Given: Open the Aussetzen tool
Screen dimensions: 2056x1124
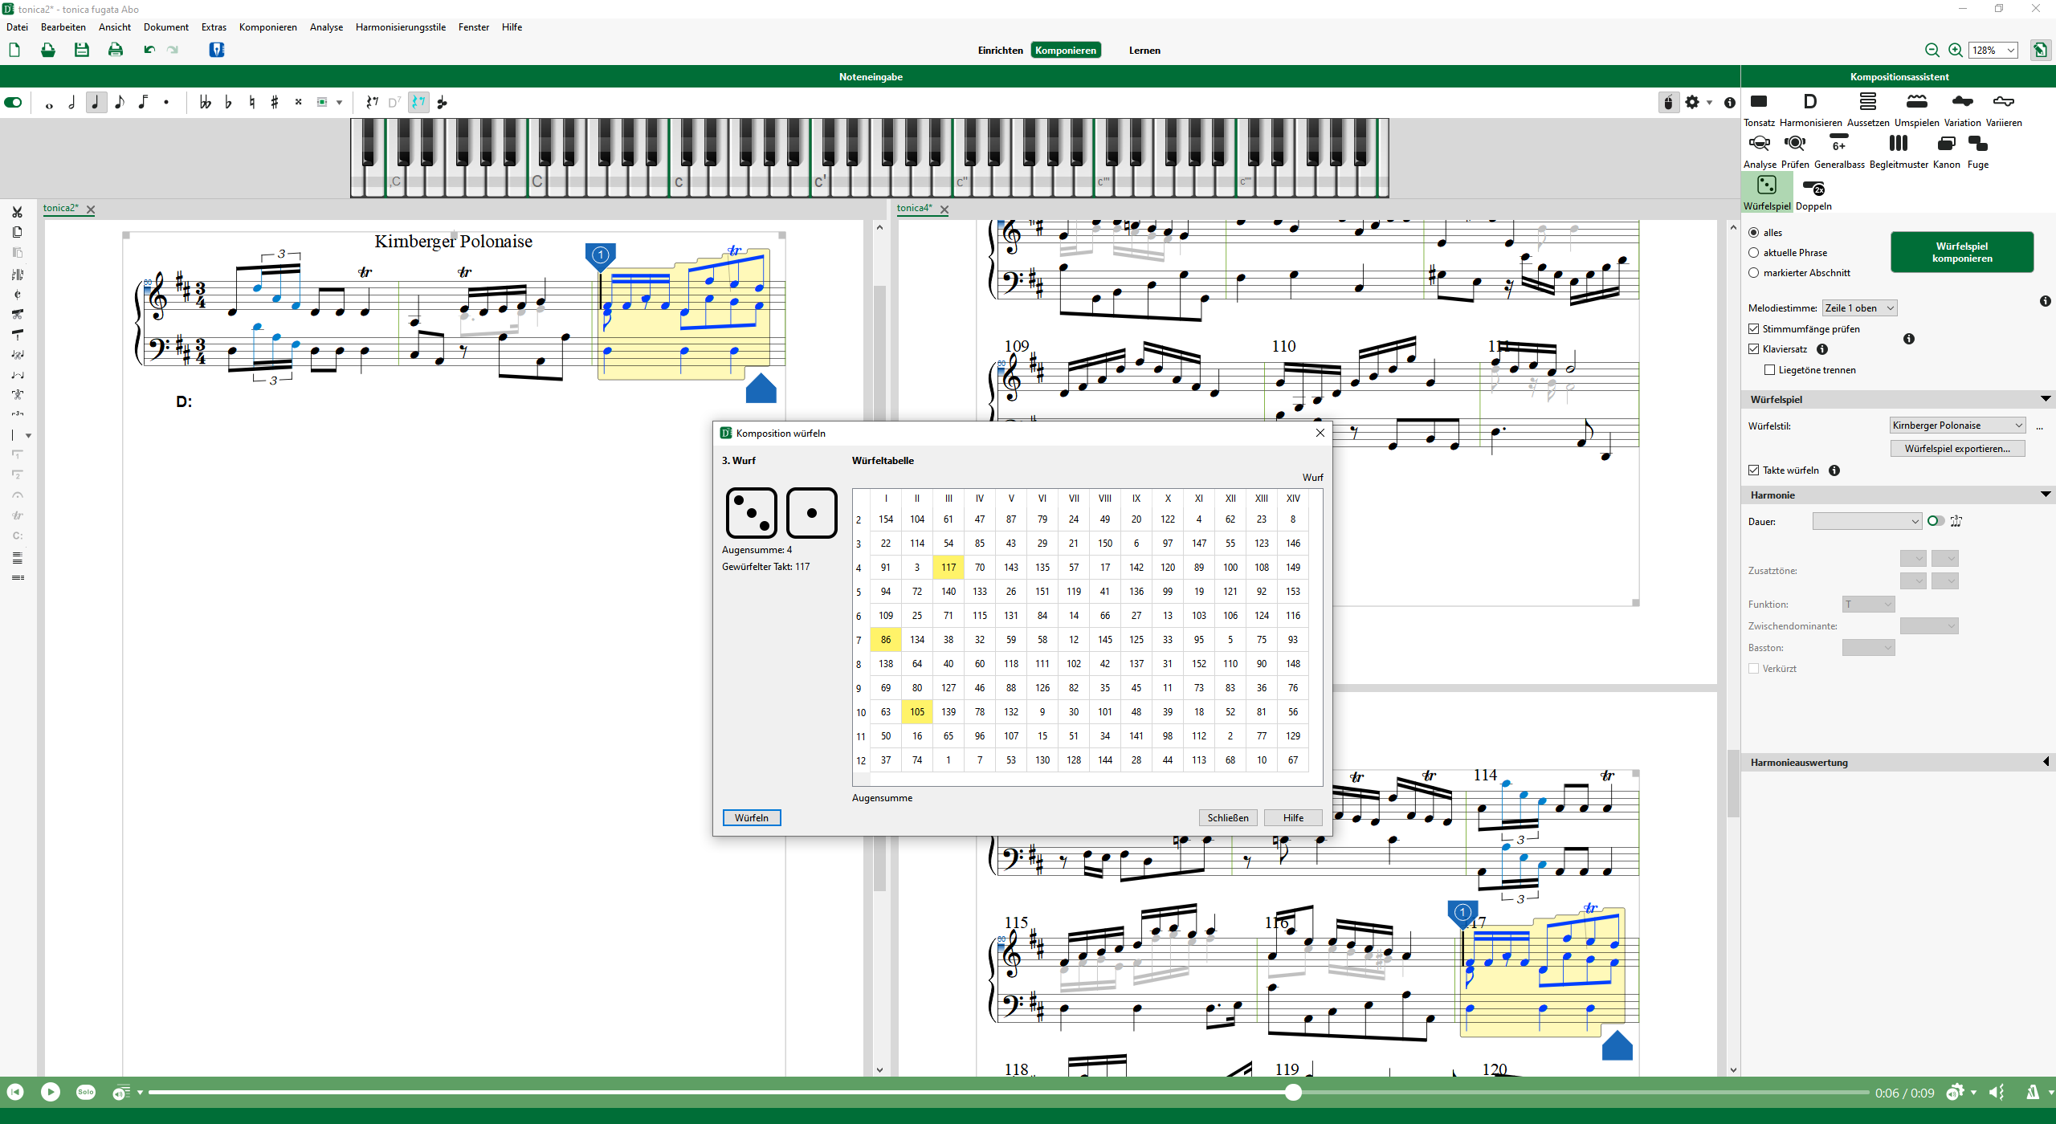Looking at the screenshot, I should [1868, 110].
